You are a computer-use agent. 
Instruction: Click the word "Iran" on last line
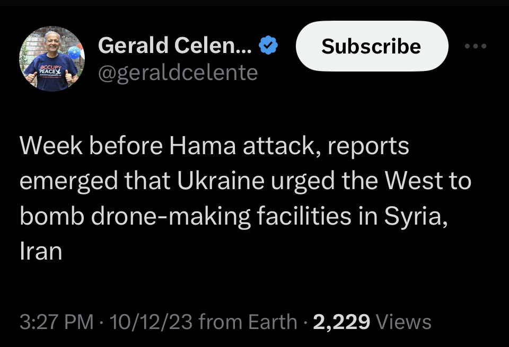41,251
